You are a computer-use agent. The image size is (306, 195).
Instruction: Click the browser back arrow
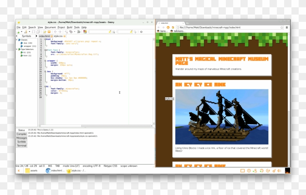pyautogui.click(x=159, y=28)
